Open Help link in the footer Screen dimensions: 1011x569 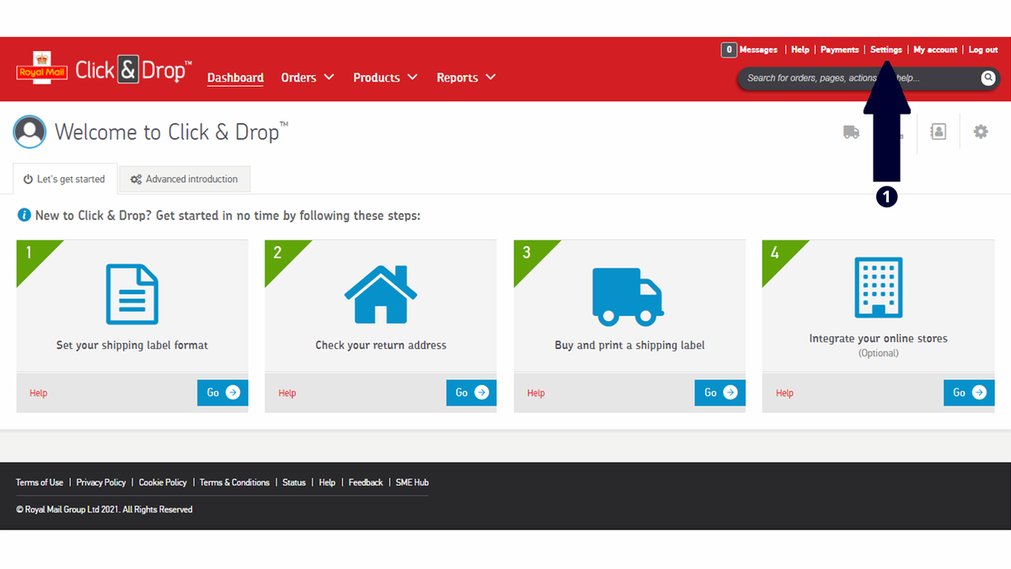point(327,482)
